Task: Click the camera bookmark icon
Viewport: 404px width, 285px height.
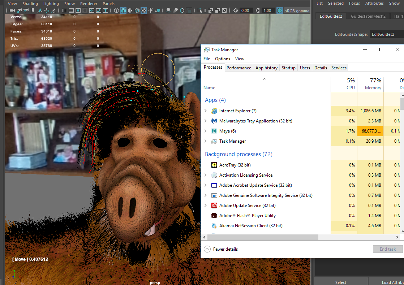Action: (32, 10)
